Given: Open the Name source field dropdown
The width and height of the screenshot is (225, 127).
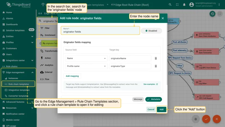Looking at the screenshot, I should pyautogui.click(x=86, y=58).
